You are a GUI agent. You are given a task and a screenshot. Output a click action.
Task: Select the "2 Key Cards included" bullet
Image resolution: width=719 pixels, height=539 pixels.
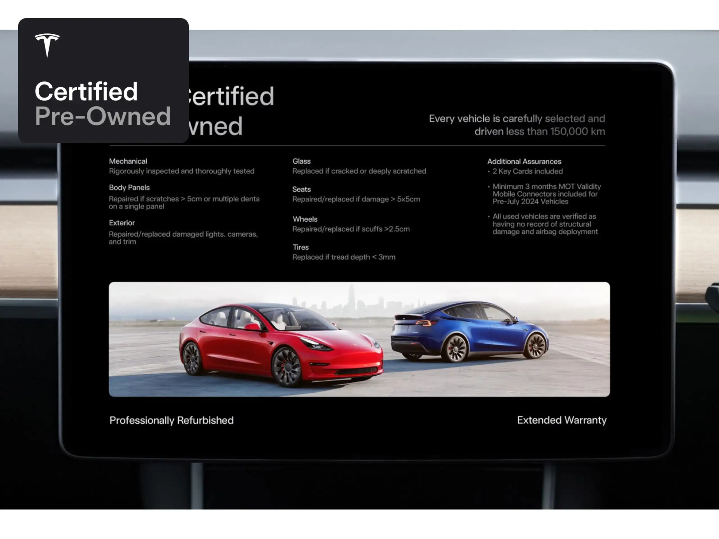click(x=525, y=171)
